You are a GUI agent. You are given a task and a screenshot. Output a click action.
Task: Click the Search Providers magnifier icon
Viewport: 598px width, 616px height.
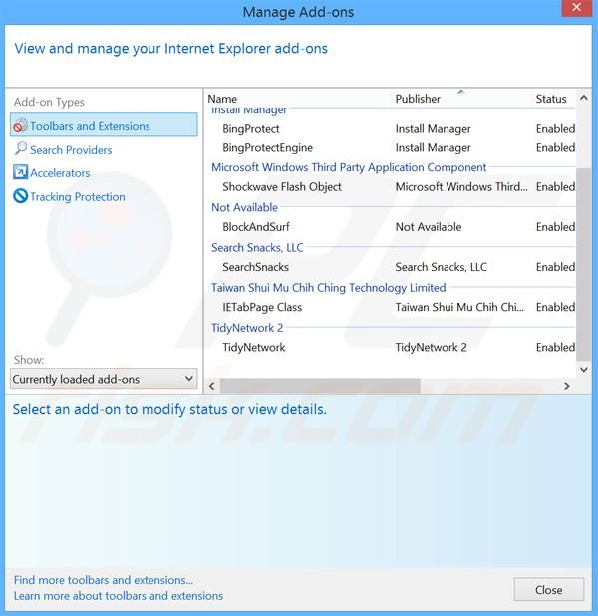(20, 150)
